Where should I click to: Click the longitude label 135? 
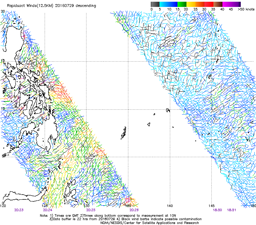point(128,206)
